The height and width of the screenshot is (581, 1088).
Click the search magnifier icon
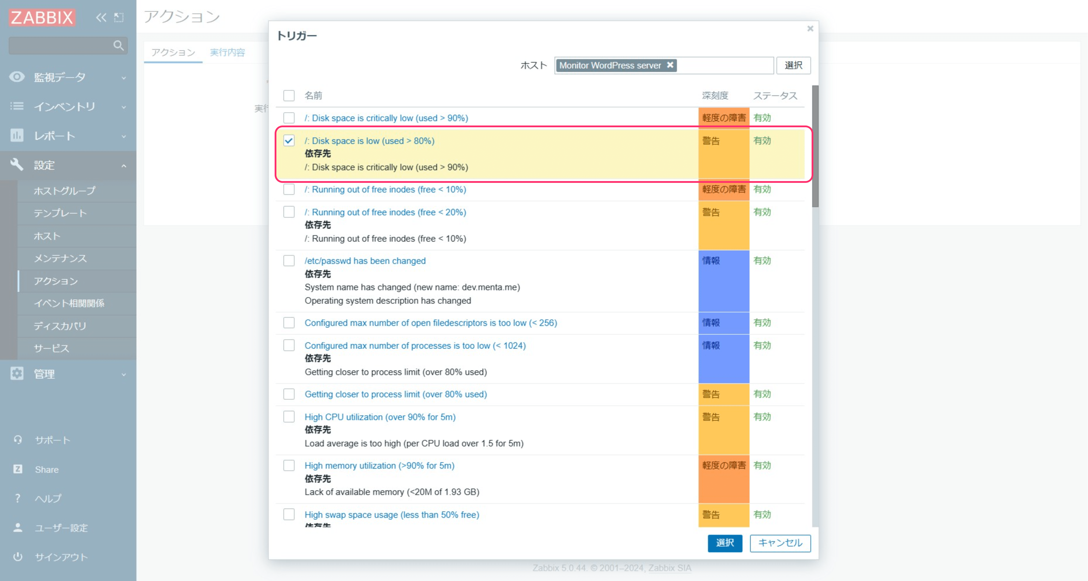tap(118, 45)
